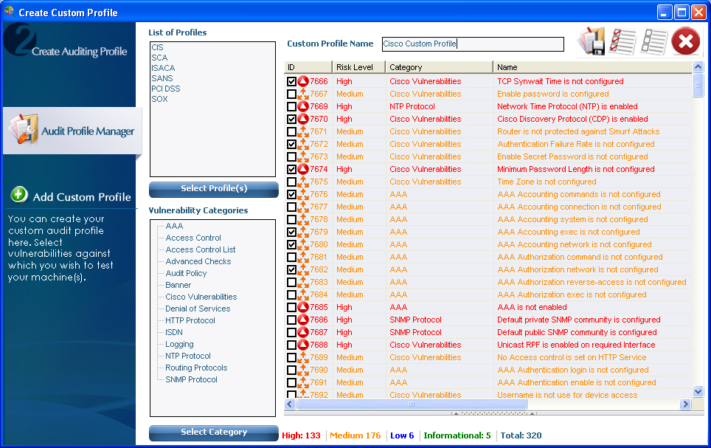Image resolution: width=711 pixels, height=448 pixels.
Task: Select the Audit Policy category
Action: pyautogui.click(x=186, y=273)
